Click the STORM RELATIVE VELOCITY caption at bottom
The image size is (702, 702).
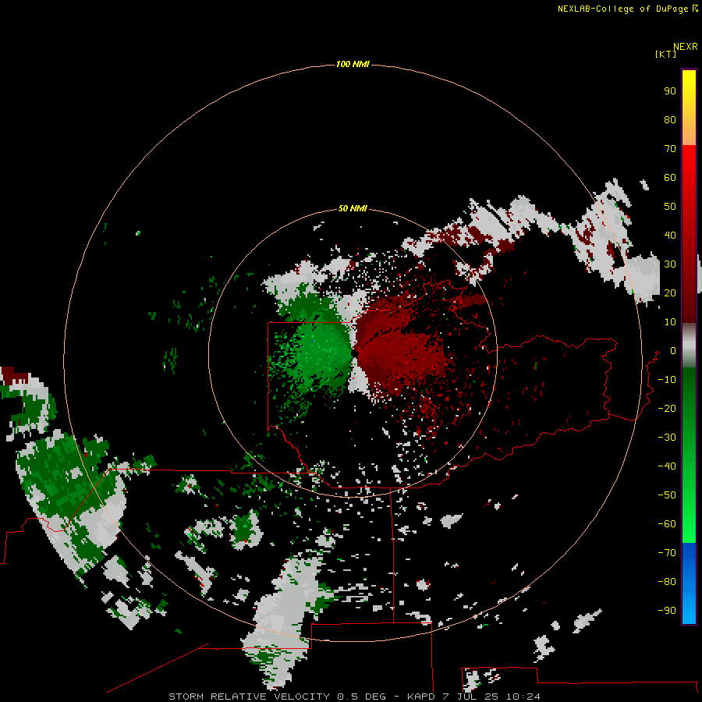(x=353, y=697)
